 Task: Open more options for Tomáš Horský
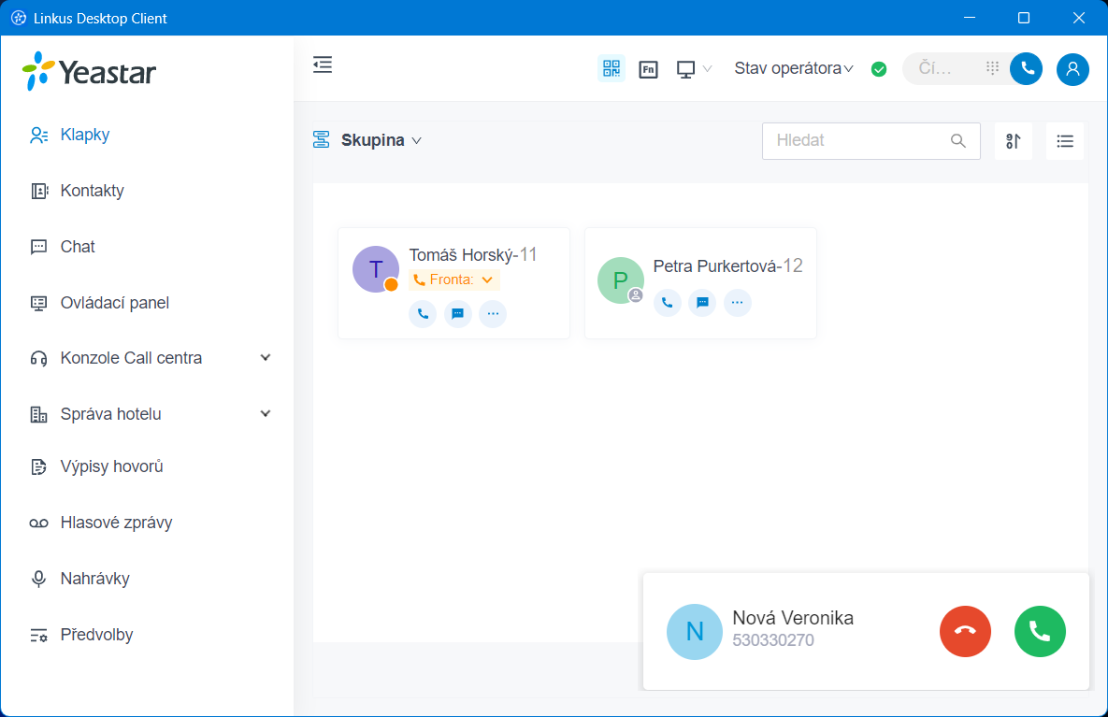point(493,314)
